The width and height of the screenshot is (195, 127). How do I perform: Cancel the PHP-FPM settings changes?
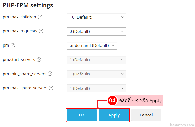pos(146,115)
